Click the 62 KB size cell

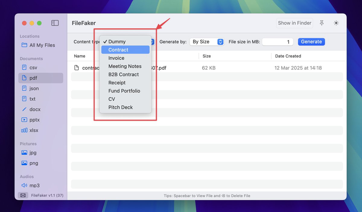(x=209, y=68)
